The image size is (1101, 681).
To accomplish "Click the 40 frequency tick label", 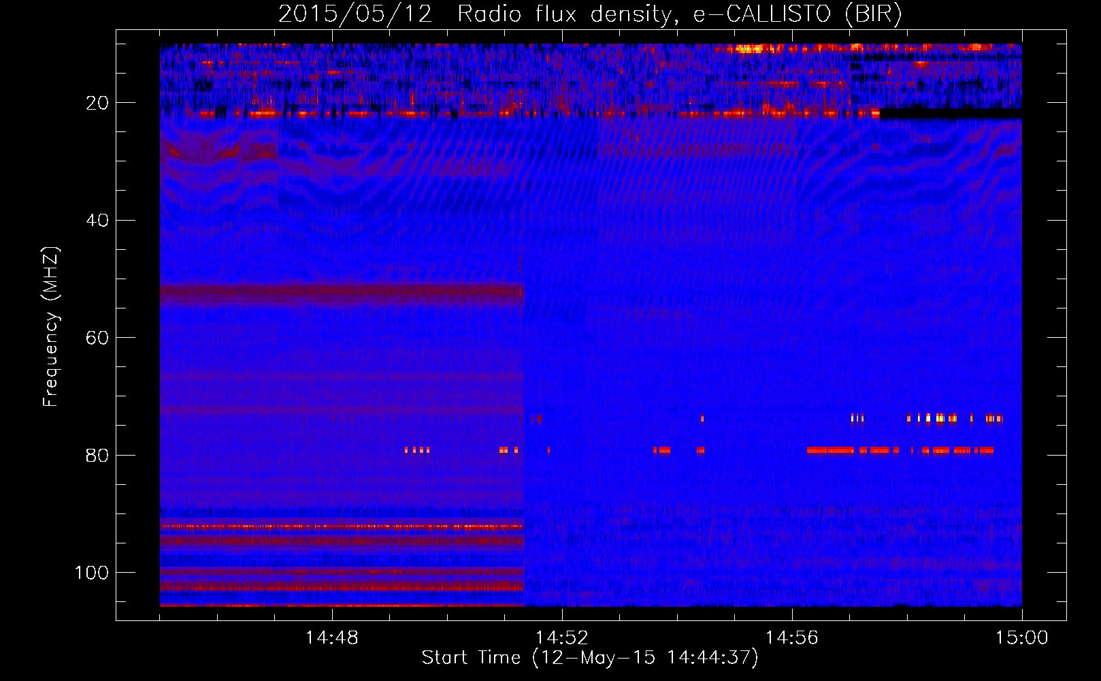I will (x=97, y=220).
